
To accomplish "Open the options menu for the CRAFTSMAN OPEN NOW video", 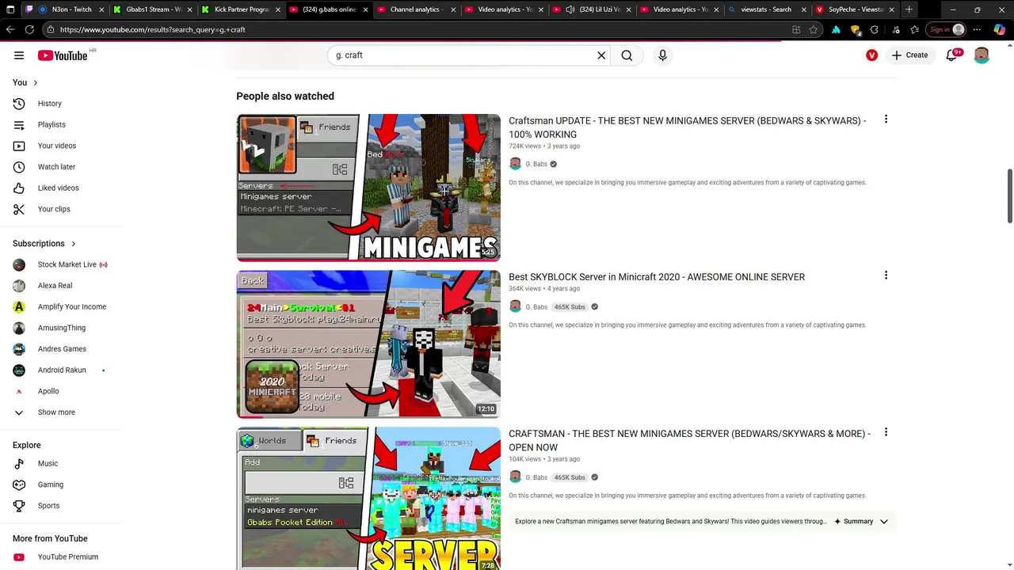I will [x=886, y=432].
